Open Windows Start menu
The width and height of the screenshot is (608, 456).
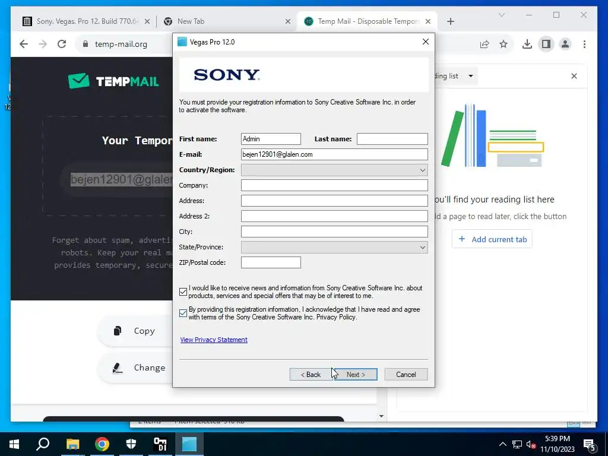click(14, 444)
